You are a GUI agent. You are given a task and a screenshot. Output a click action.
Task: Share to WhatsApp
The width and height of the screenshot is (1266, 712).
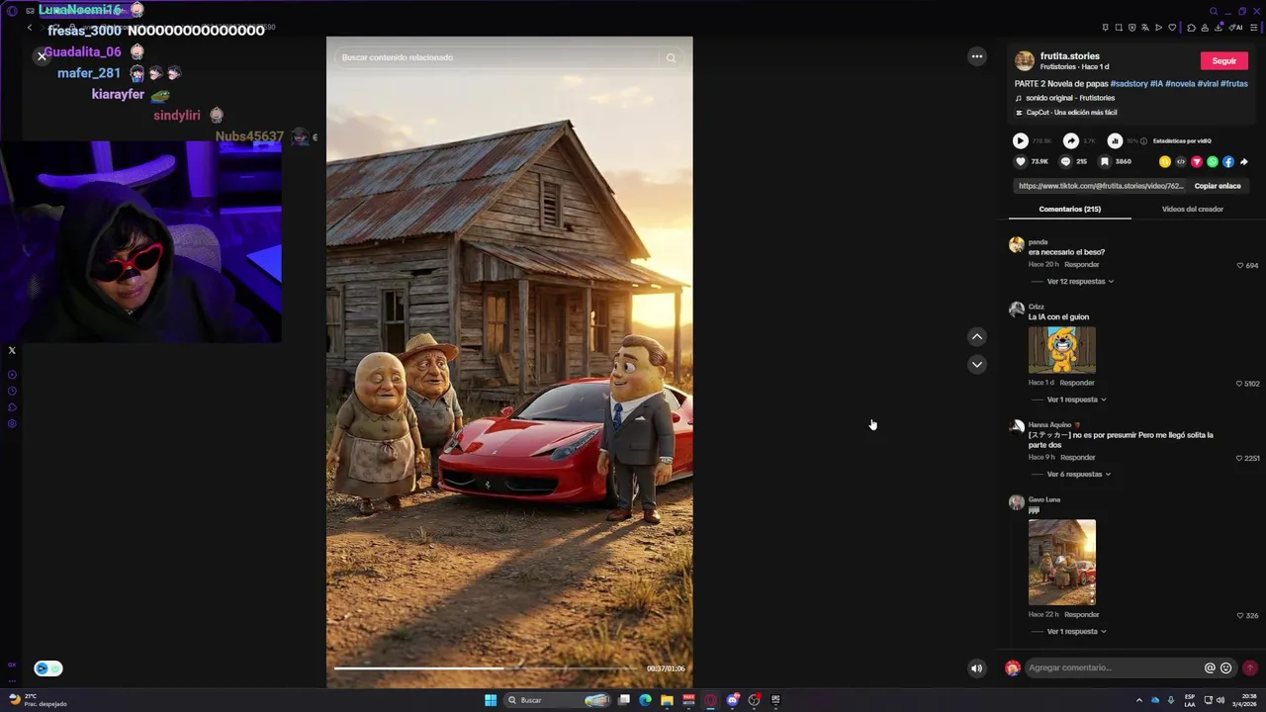[x=1213, y=161]
